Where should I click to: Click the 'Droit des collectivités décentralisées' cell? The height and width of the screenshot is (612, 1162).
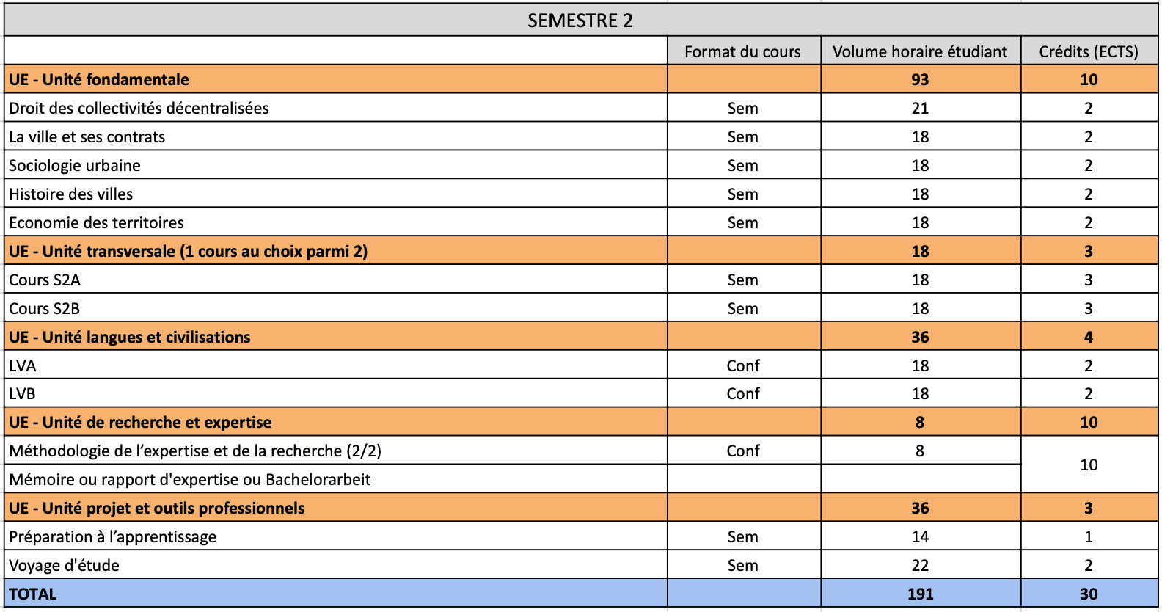point(139,108)
